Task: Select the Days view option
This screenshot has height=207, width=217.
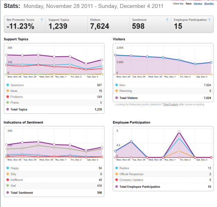Action: tap(188, 3)
